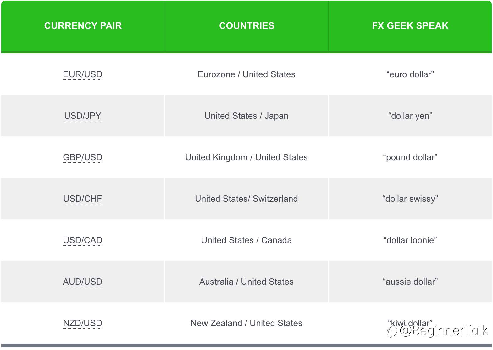Select the United States / Japan cell
493x350 pixels.
coord(246,116)
